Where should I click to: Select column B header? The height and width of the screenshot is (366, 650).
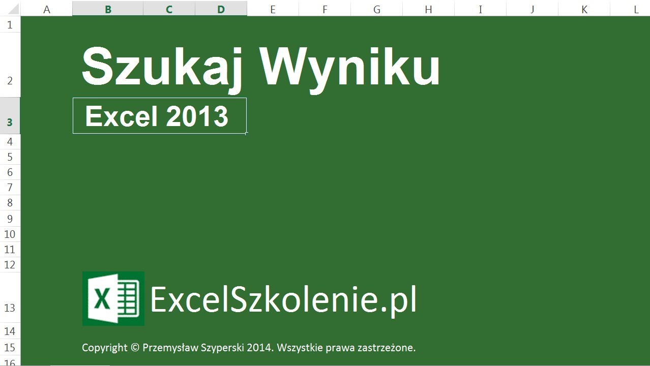pyautogui.click(x=108, y=9)
